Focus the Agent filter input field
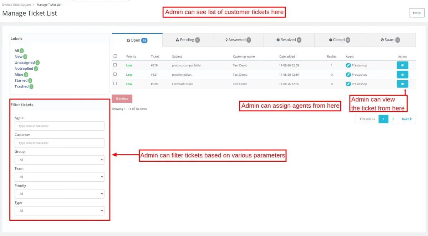 60,126
